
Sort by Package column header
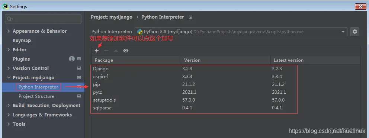[136, 60]
